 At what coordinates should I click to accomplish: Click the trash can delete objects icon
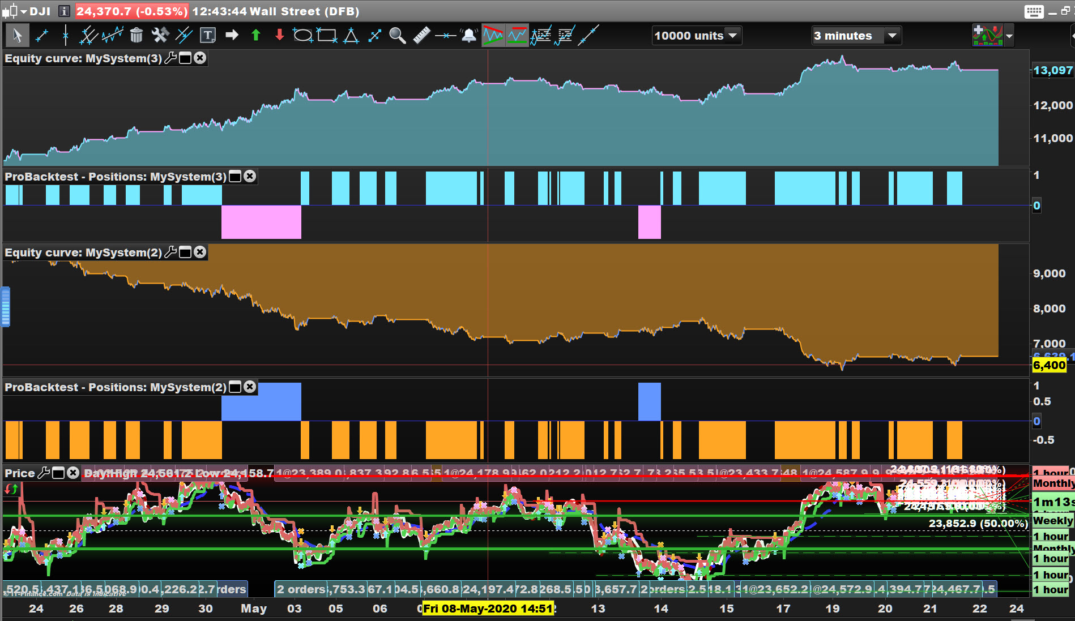pyautogui.click(x=136, y=35)
